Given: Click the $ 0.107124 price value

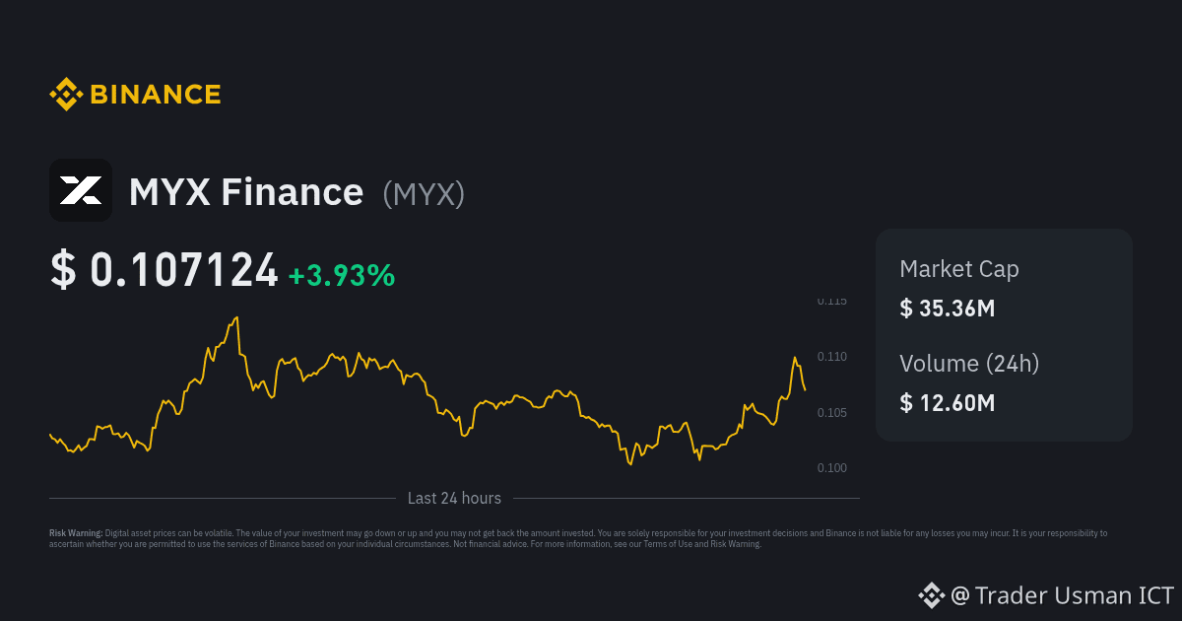Looking at the screenshot, I should (x=164, y=271).
